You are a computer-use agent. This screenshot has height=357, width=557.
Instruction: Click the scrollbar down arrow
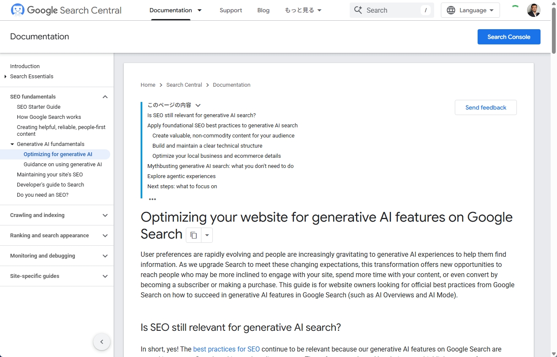tap(554, 354)
